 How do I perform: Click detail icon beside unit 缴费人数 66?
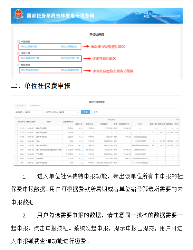(x=82, y=145)
